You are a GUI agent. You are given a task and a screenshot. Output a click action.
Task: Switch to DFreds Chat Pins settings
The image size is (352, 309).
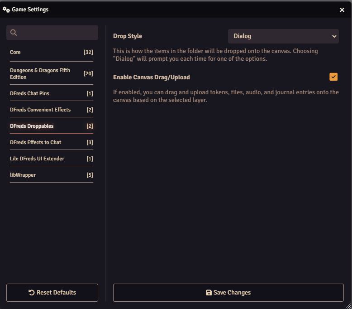[51, 93]
